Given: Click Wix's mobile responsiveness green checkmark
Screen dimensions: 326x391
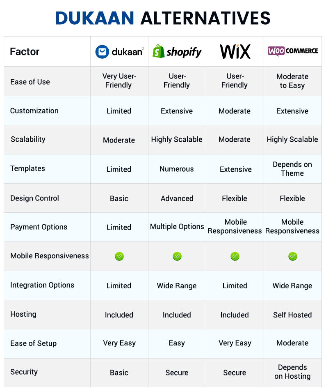Looking at the screenshot, I should 235,256.
